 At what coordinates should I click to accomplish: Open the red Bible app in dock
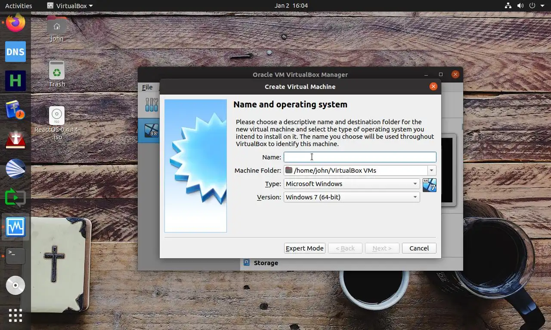(x=15, y=139)
